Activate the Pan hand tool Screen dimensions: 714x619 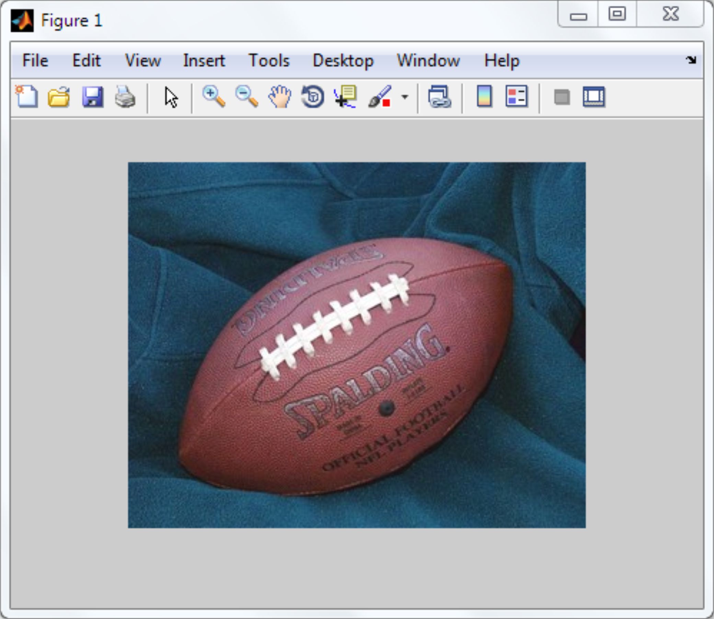279,97
